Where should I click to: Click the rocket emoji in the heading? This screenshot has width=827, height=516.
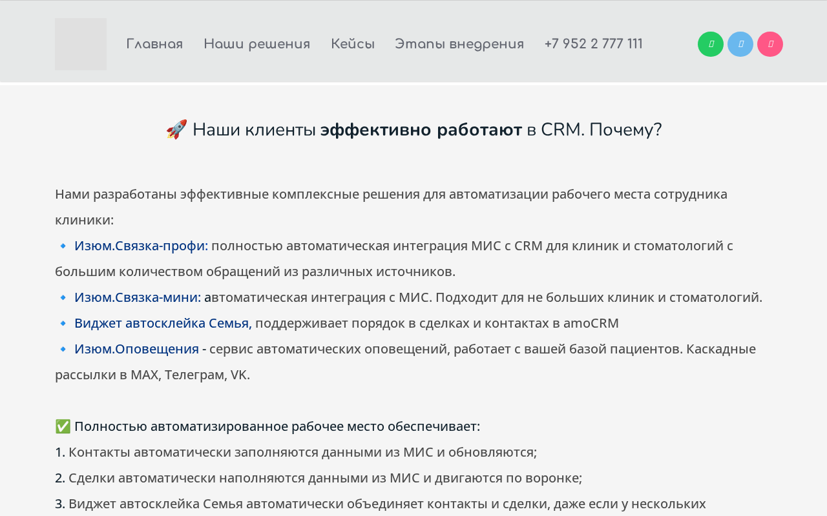pos(176,130)
